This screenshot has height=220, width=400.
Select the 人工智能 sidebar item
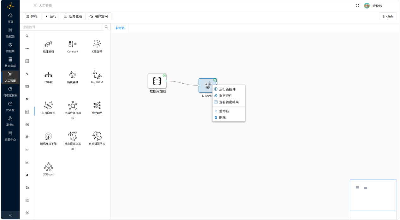pos(10,77)
